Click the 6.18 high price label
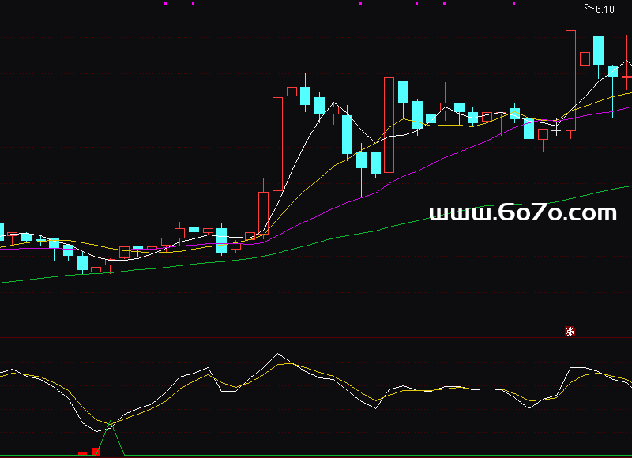Viewport: 632px width, 458px height. tap(604, 9)
